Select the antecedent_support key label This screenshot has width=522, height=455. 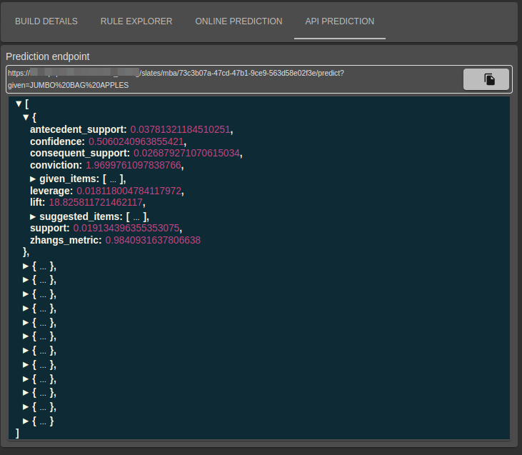[x=79, y=129]
